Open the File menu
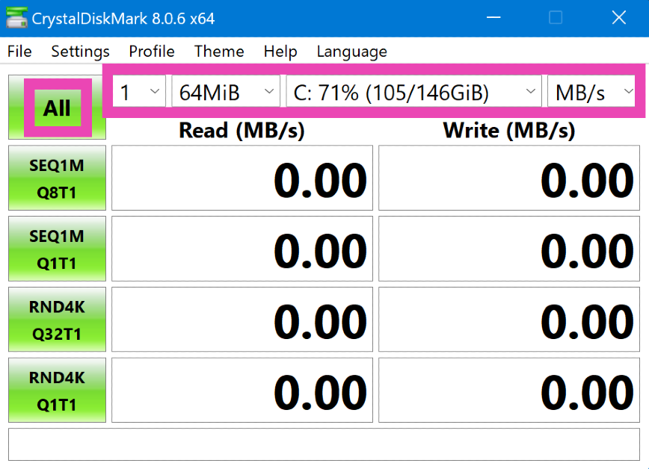649x469 pixels. click(x=19, y=52)
